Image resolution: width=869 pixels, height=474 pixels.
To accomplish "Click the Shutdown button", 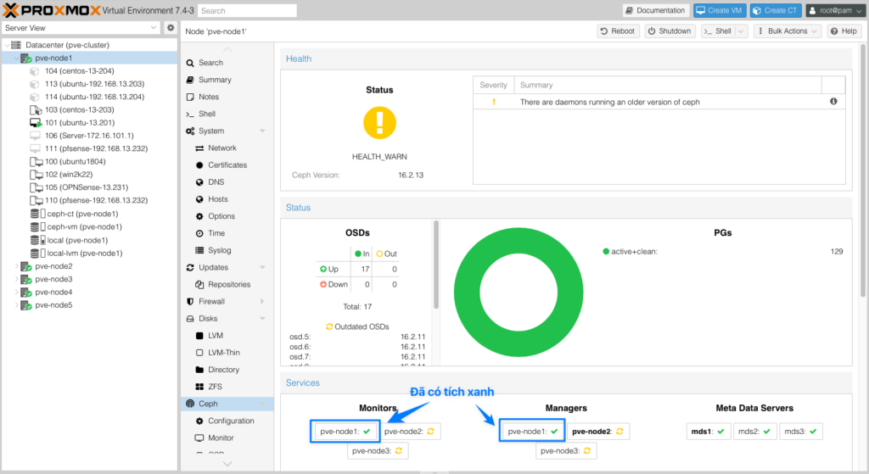I will tap(670, 31).
